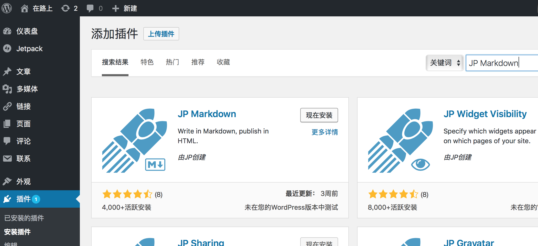Switch to the 收藏 tab
Screen dimensions: 538x246
[223, 62]
